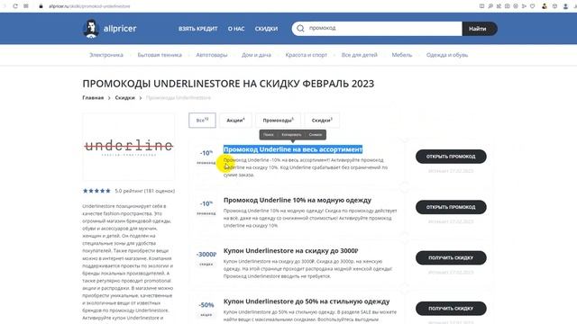Click the -3000₽ скидка badge
577x324 pixels.
[206, 258]
